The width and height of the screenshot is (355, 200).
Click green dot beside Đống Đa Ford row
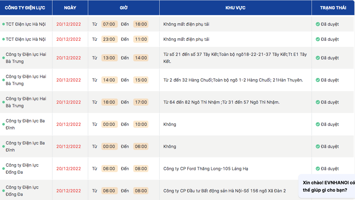[3, 169]
